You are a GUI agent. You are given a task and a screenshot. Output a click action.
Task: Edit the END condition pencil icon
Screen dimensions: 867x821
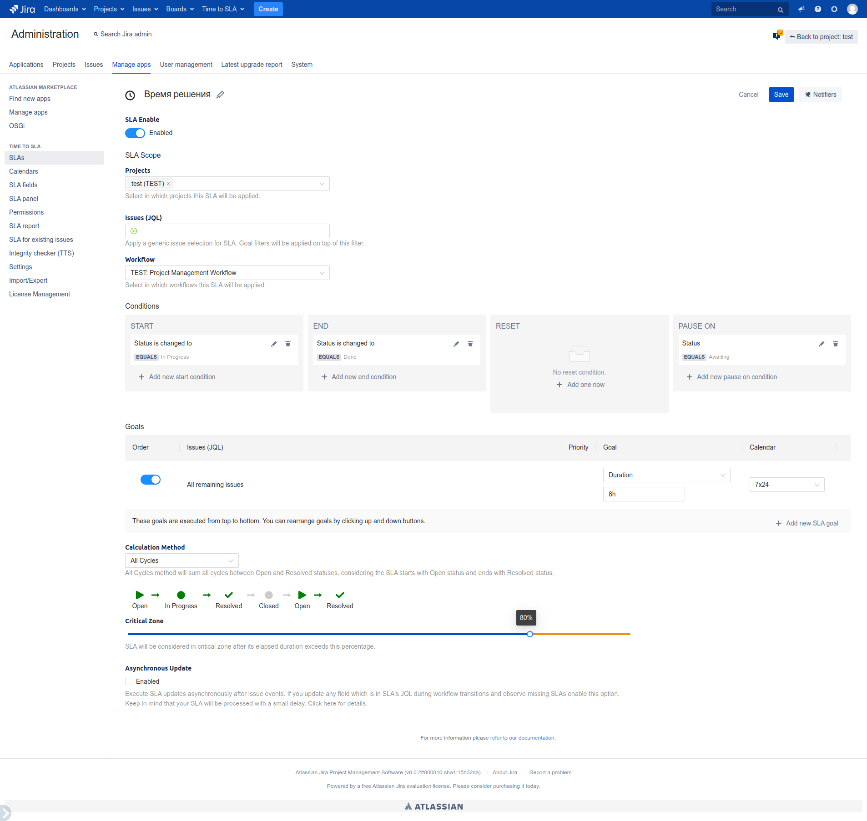[x=456, y=344]
